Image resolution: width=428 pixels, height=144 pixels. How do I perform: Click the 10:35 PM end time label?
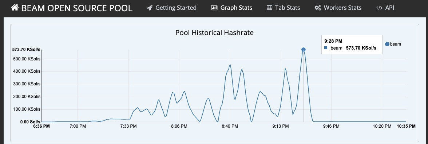pos(406,126)
